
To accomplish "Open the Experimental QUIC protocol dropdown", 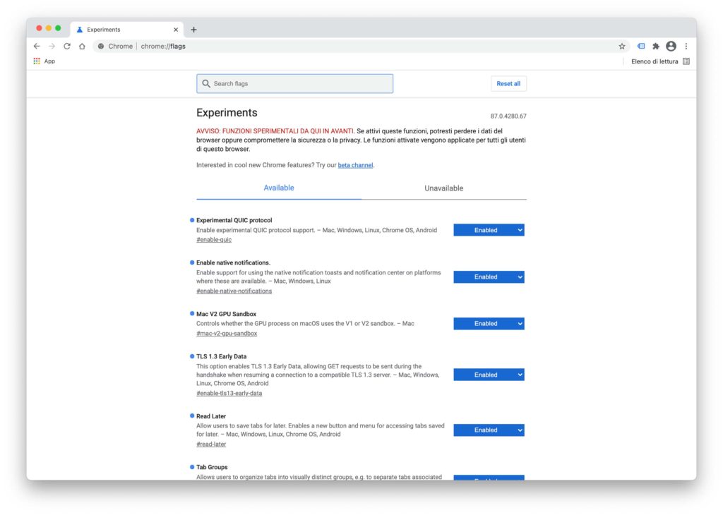I will coord(489,230).
